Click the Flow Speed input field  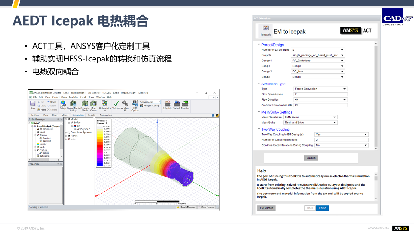tap(320, 94)
